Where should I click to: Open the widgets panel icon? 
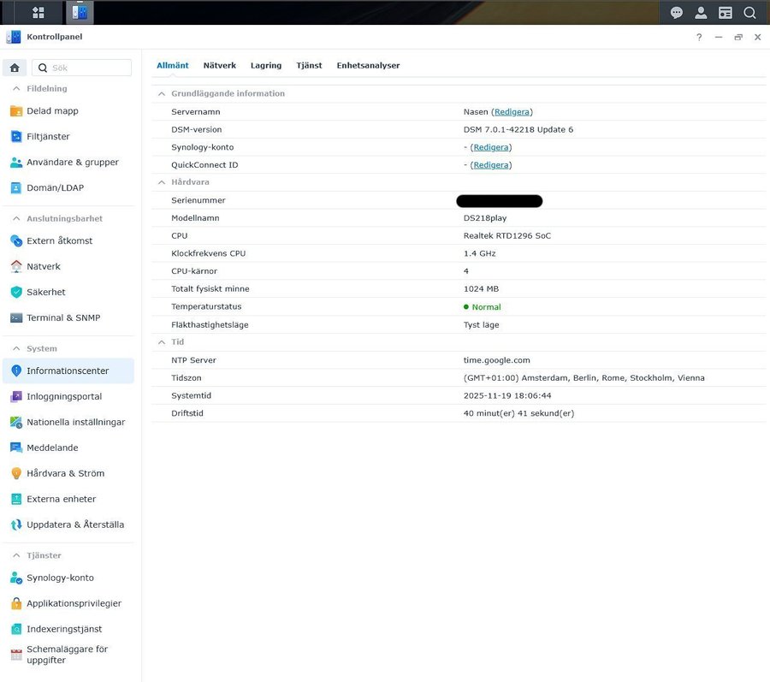tap(725, 13)
